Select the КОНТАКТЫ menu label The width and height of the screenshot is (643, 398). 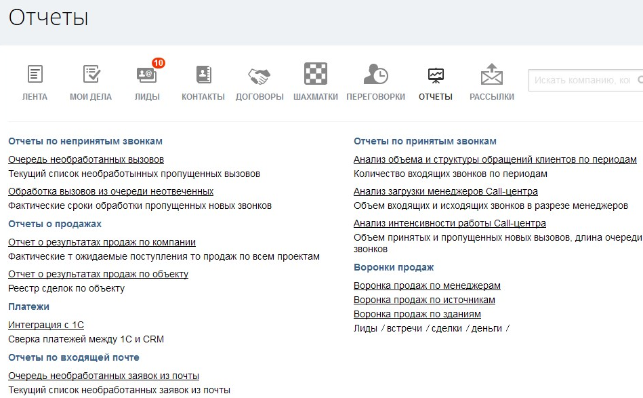203,97
